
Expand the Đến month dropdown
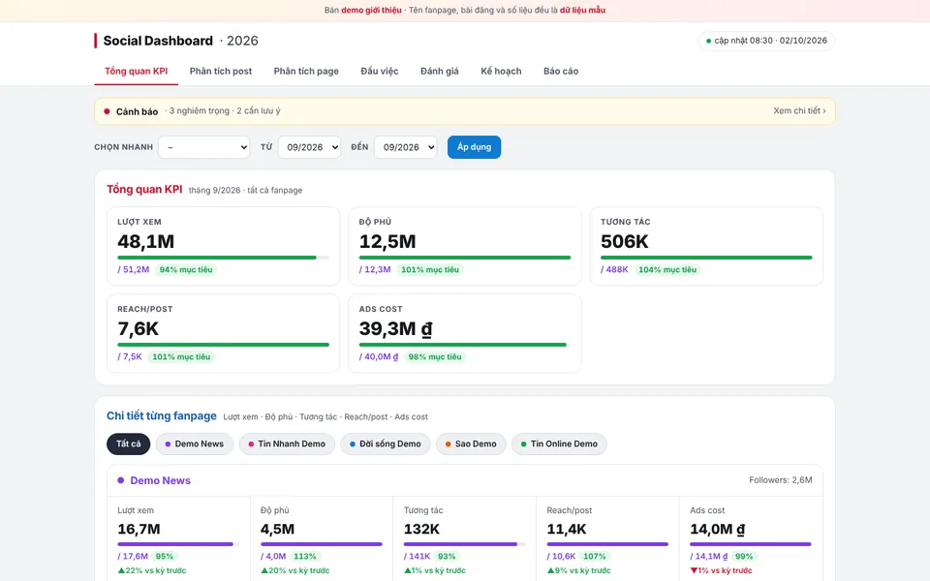click(x=406, y=147)
